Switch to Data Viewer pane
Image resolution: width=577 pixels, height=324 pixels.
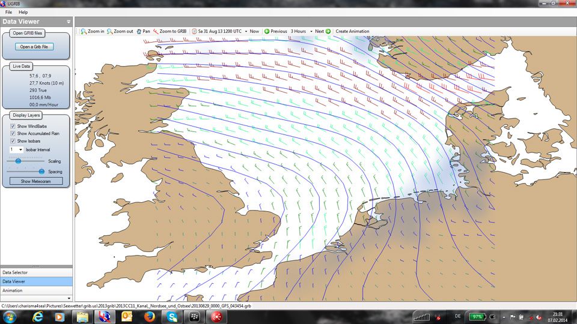pos(36,281)
